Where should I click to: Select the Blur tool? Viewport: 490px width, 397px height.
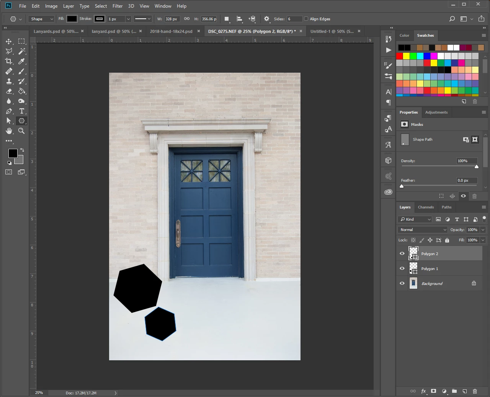(9, 101)
